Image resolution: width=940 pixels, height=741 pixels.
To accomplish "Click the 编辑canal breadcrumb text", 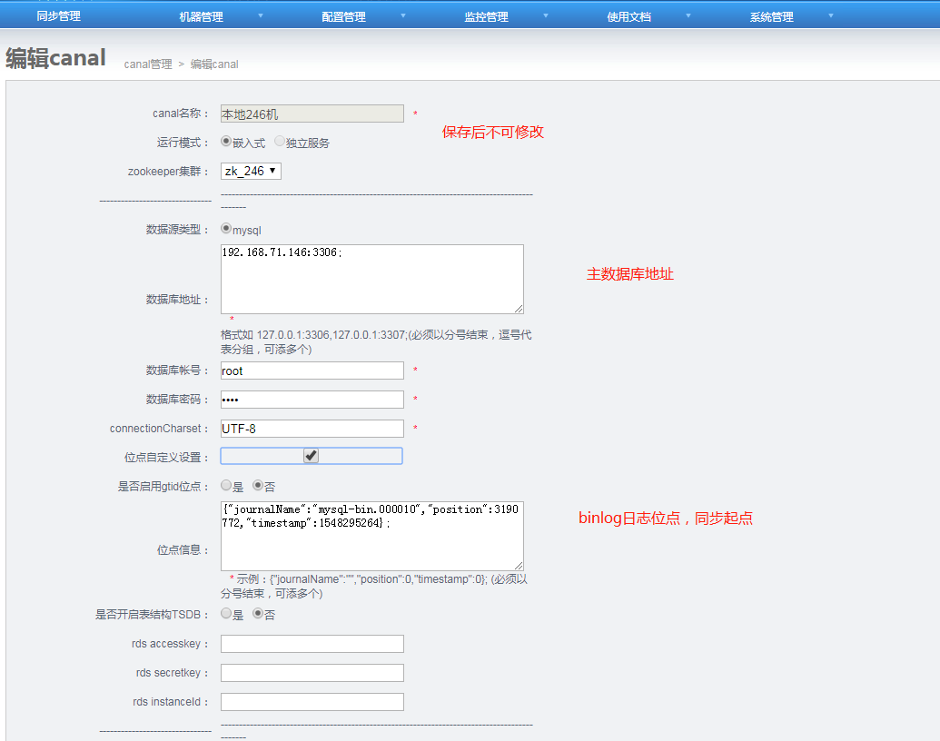I will click(214, 64).
